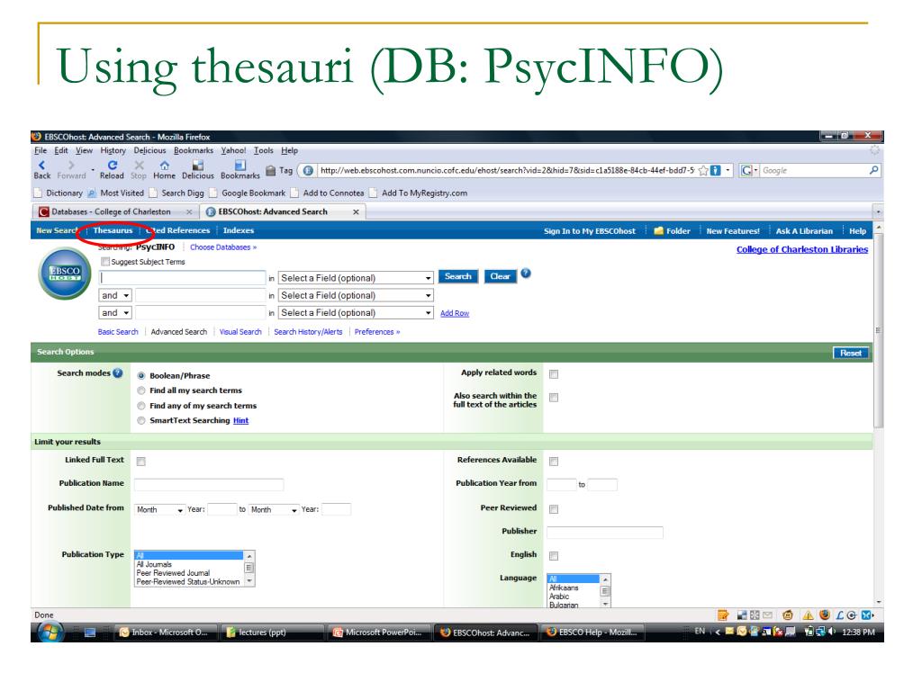Check the Linked Full Text checkbox
Viewport: 922px width, 691px height.
click(x=141, y=462)
